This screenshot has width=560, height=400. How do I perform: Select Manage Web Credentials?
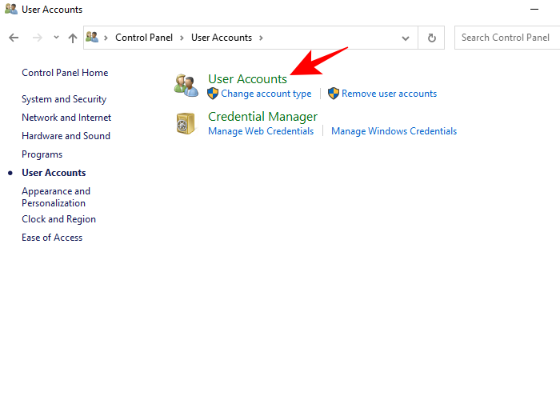(261, 131)
